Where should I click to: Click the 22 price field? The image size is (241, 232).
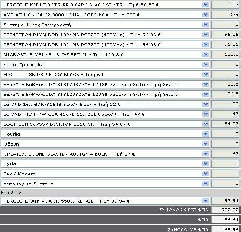coord(225,104)
